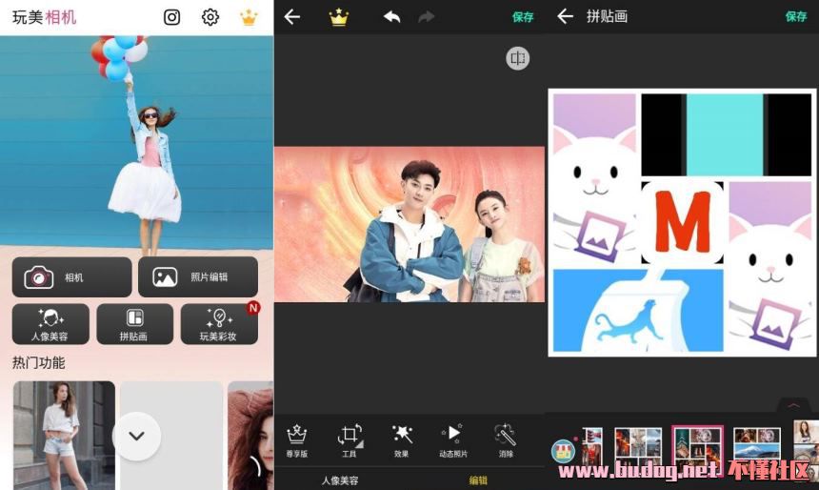Tap the couple photo in editor canvas
The image size is (819, 490).
(409, 224)
